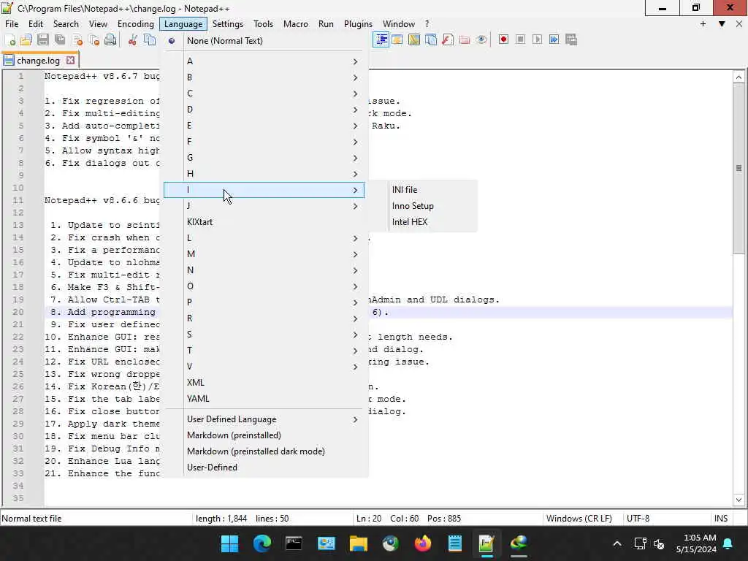This screenshot has width=748, height=561.
Task: Click the Copy toolbar icon
Action: [x=150, y=40]
